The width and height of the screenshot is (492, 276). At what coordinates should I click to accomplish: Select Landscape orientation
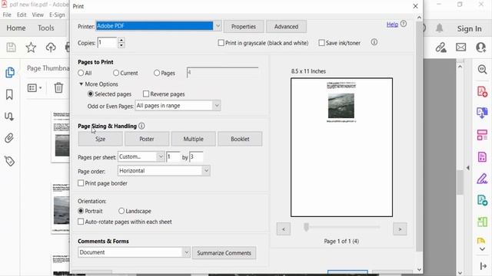click(x=121, y=211)
